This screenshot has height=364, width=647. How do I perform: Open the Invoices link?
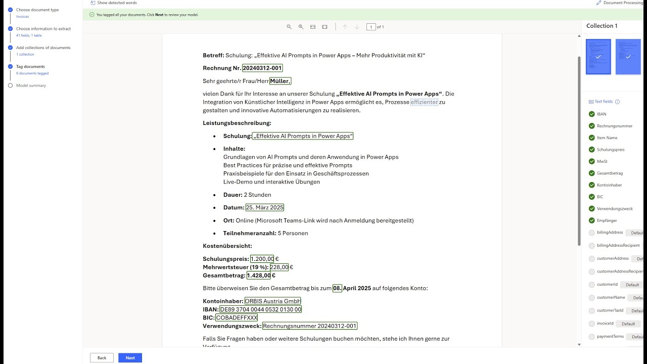22,17
